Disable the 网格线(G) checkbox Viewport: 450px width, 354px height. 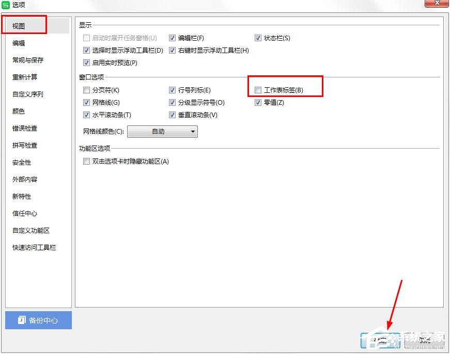click(86, 102)
